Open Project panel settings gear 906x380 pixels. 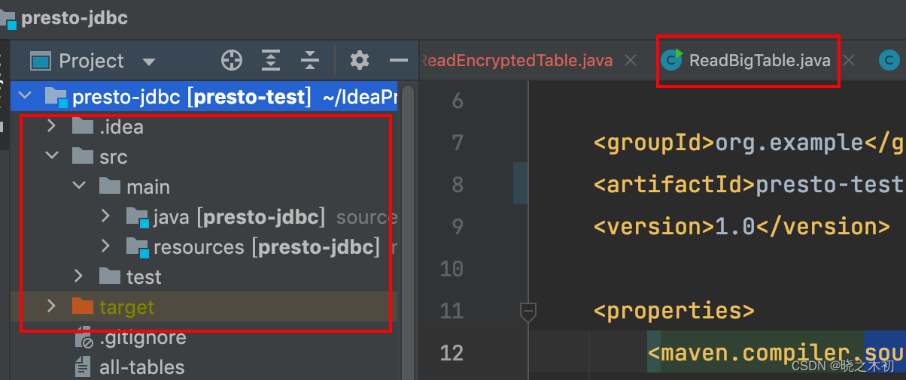[x=360, y=61]
